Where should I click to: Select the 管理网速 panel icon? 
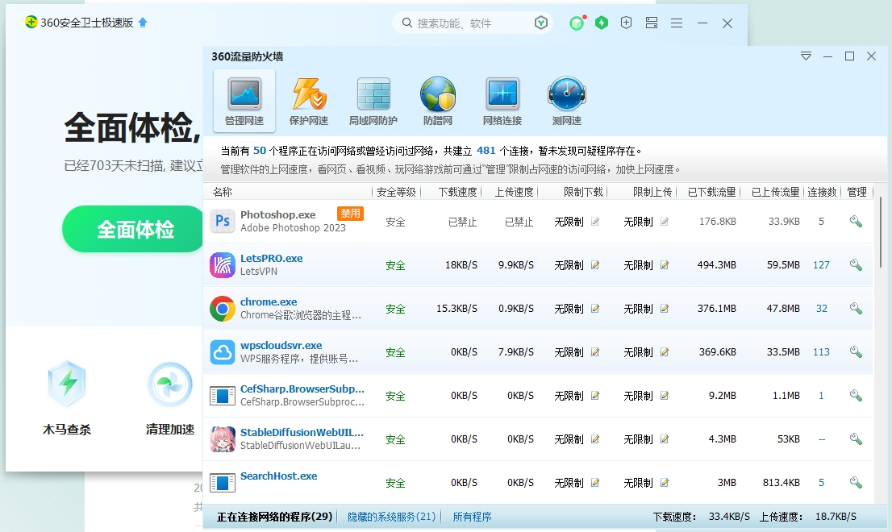(244, 98)
